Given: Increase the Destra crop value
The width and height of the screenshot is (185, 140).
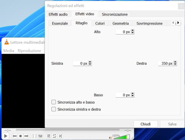Looking at the screenshot, I should tap(175, 62).
